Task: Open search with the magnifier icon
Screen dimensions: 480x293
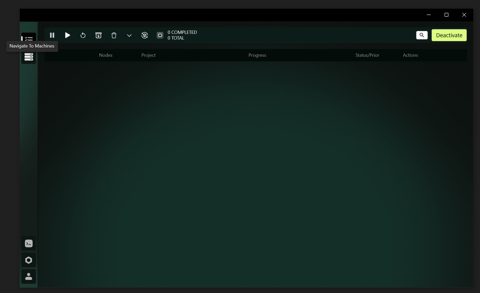Action: click(x=422, y=35)
